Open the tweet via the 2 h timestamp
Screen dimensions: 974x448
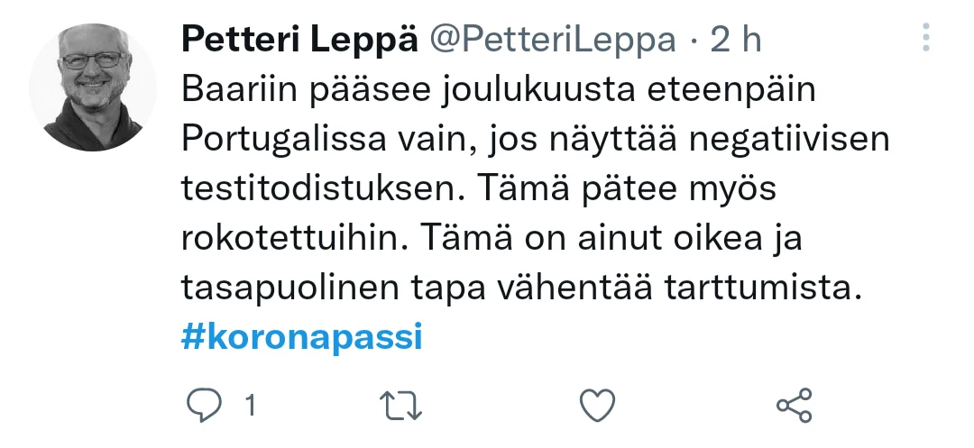736,40
